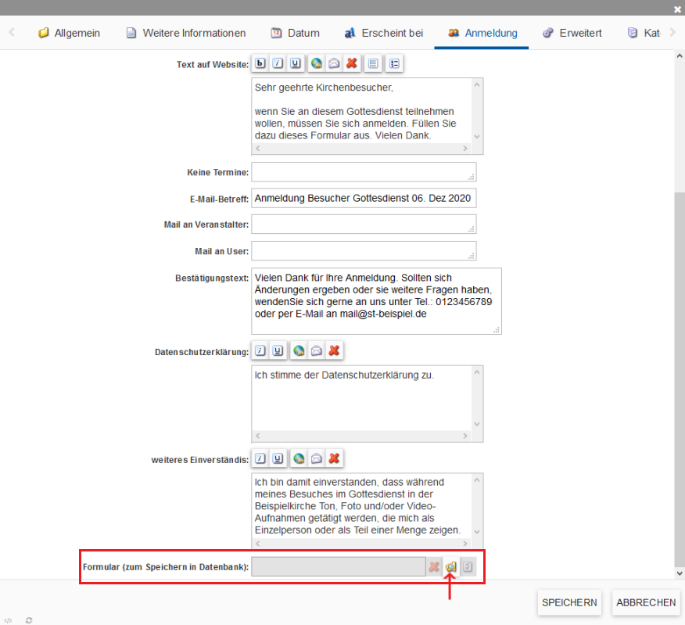Switch to the Allgemein tab
Image resolution: width=685 pixels, height=625 pixels.
tap(69, 33)
